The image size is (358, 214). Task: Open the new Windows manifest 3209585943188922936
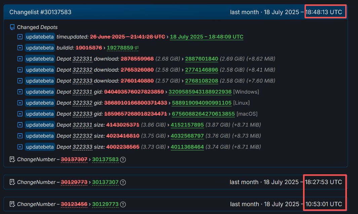pos(200,92)
